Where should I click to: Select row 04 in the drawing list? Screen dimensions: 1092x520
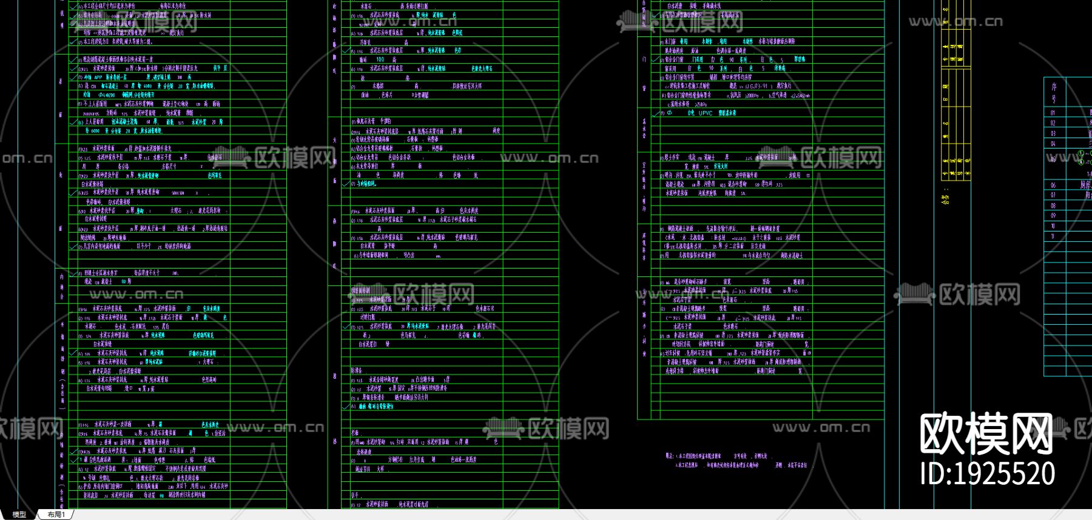(1053, 144)
